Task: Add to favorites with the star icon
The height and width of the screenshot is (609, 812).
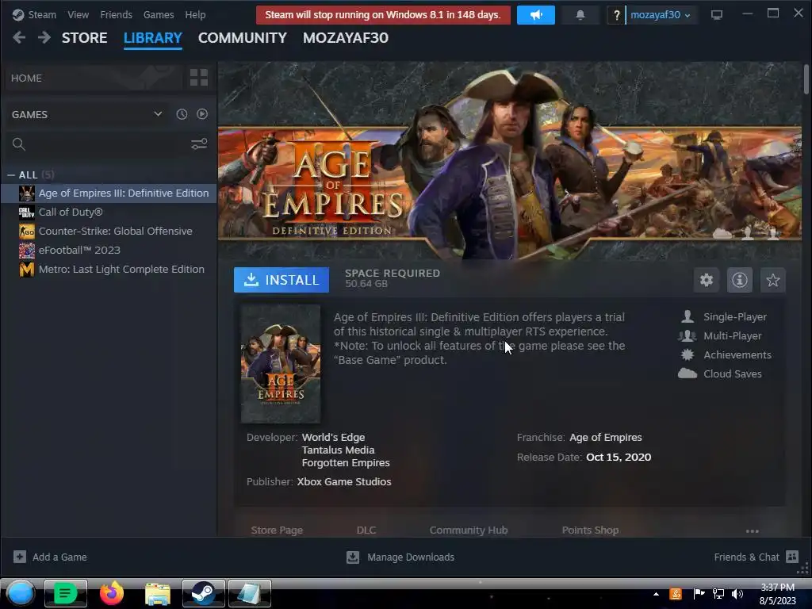Action: [x=772, y=280]
